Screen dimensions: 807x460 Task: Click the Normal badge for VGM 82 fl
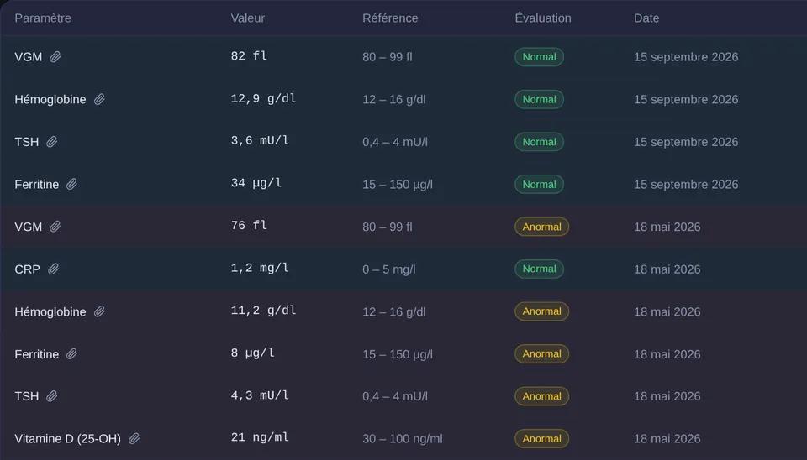click(x=539, y=57)
